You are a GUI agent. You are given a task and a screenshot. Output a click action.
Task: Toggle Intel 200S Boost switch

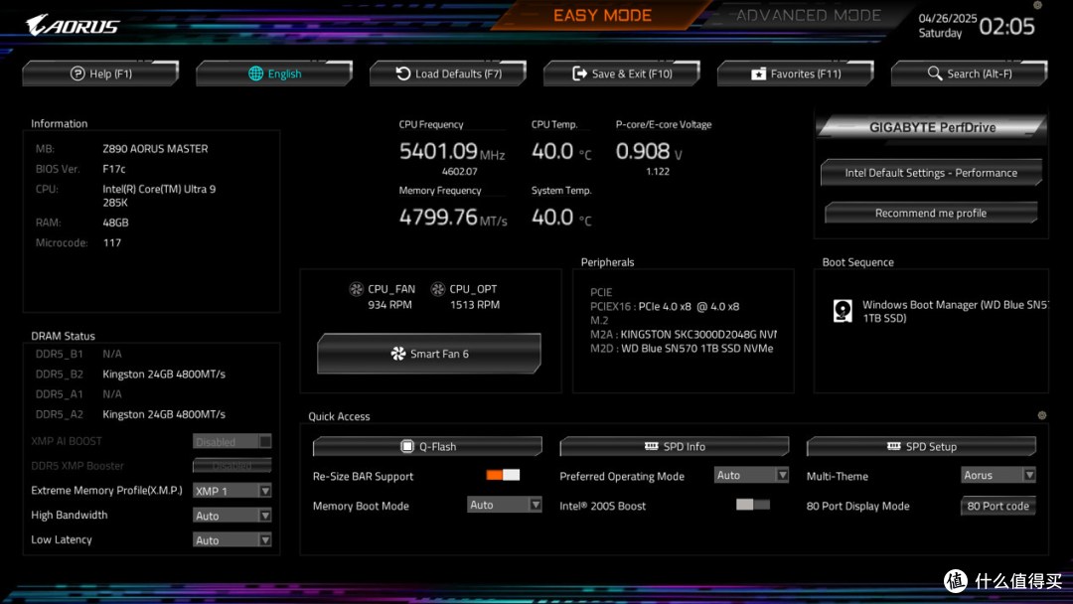point(753,504)
